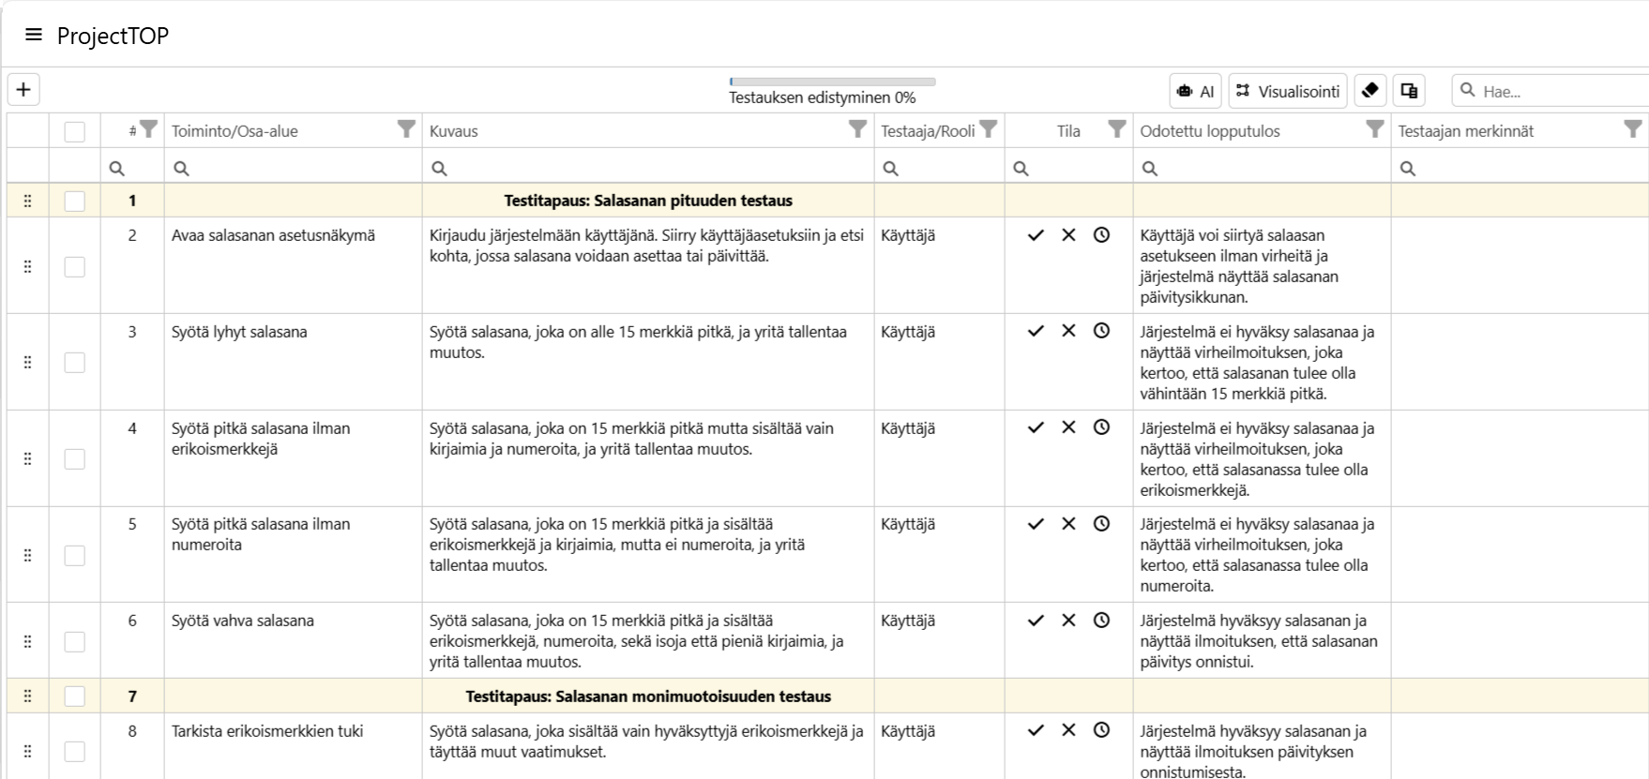Screen dimensions: 1649x779
Task: Mark row 2 as passed with checkmark
Action: click(1036, 235)
